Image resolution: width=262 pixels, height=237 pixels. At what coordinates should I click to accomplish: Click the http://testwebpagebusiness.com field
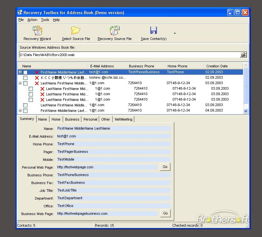107,213
